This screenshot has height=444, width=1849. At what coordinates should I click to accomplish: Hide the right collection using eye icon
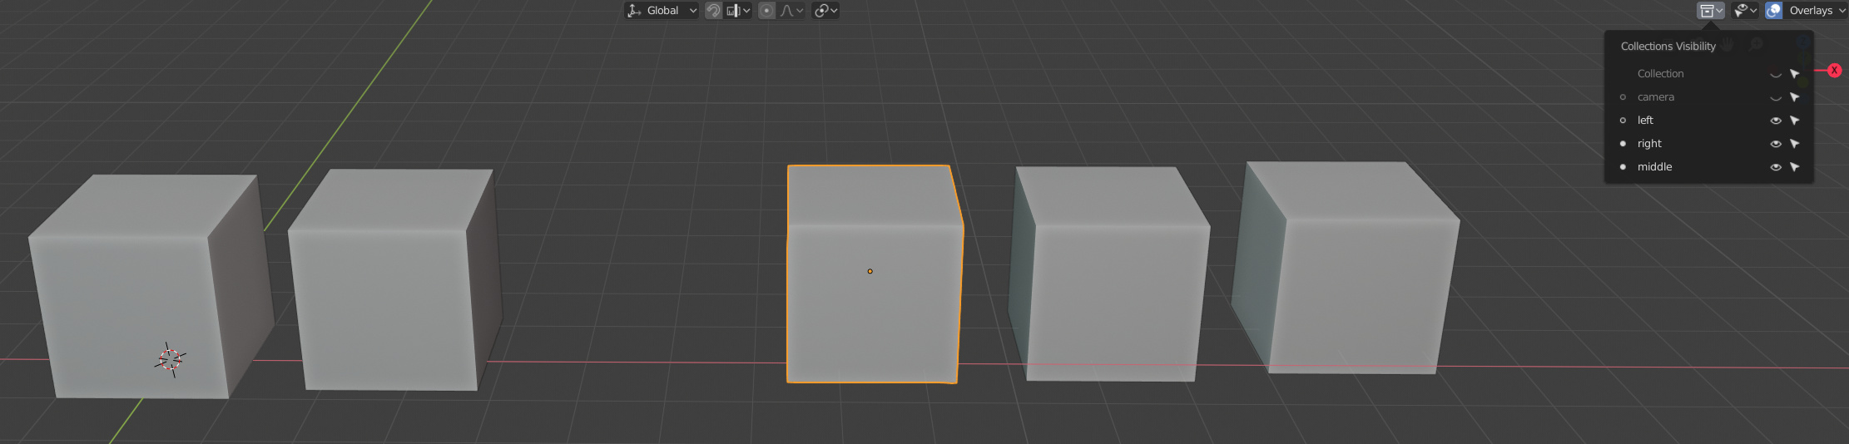point(1776,144)
